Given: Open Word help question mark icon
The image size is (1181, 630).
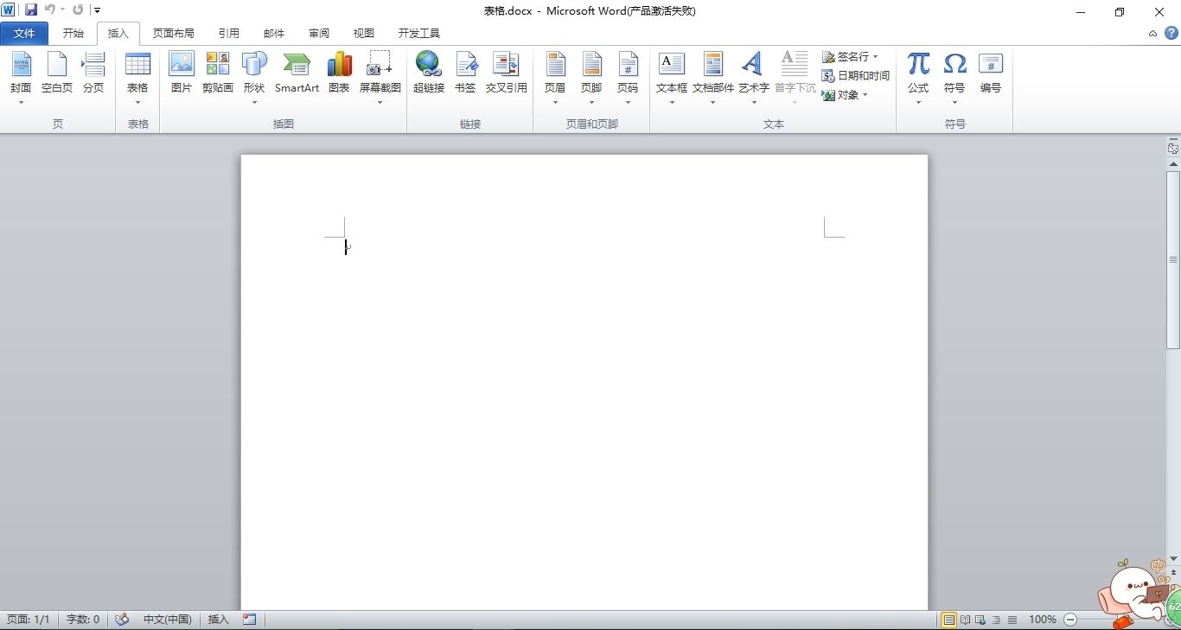Looking at the screenshot, I should (1171, 33).
